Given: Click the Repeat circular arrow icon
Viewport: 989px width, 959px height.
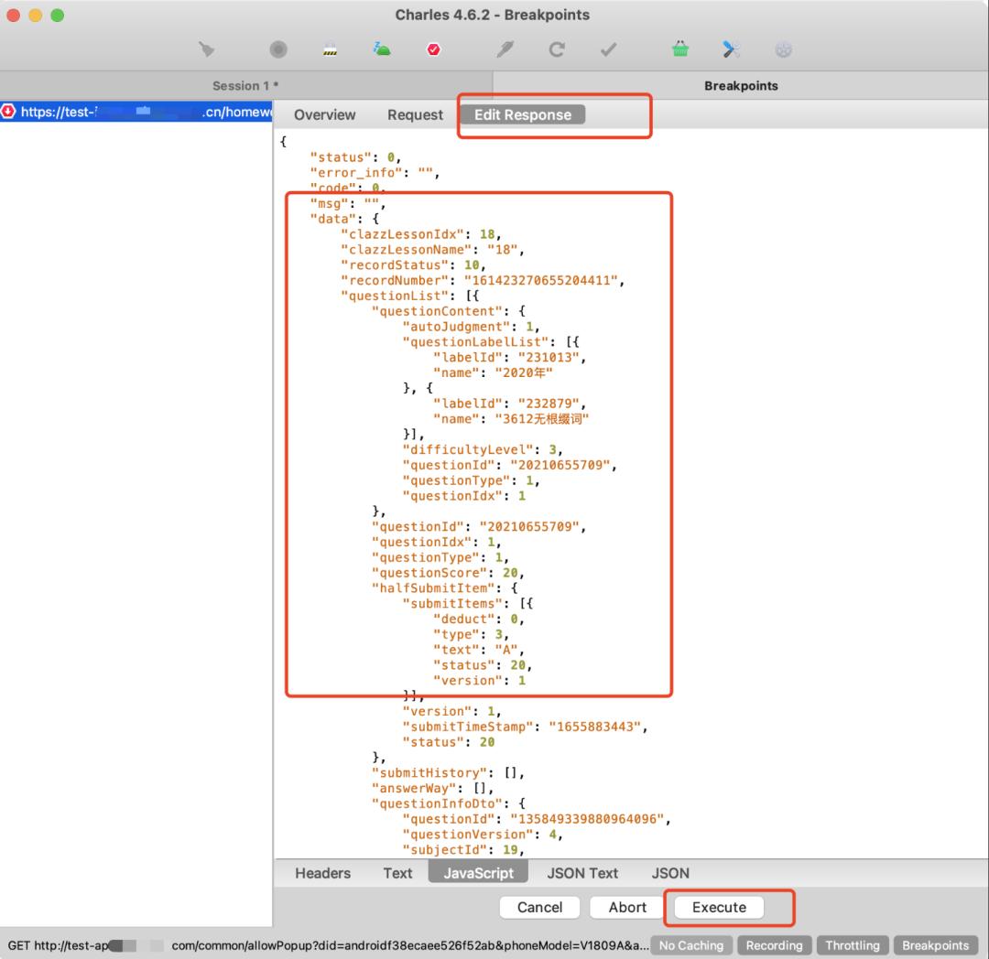Looking at the screenshot, I should pos(556,49).
